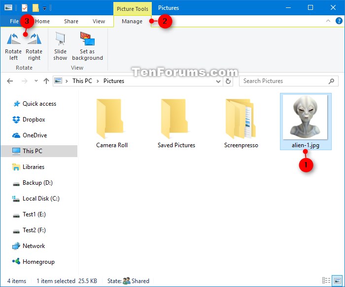This screenshot has height=287, width=345.
Task: Maximize the Pictures window
Action: [310, 8]
